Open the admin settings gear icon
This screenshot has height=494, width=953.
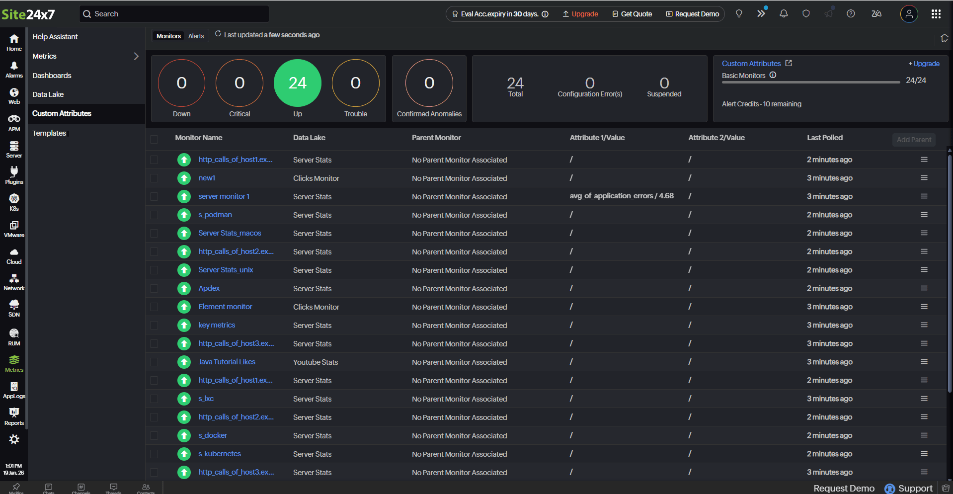(x=14, y=439)
